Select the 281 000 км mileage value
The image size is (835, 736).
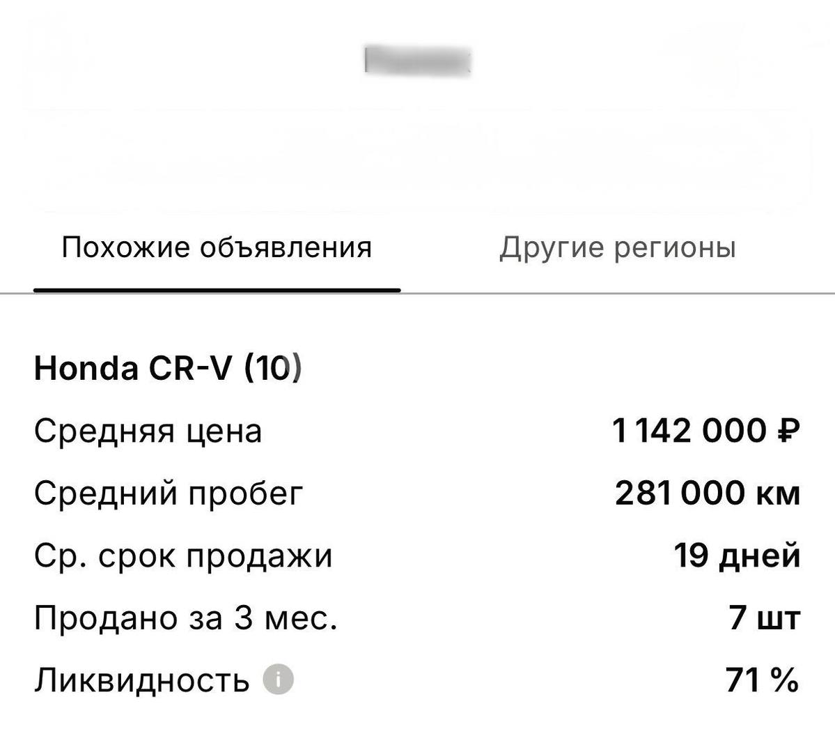[707, 493]
